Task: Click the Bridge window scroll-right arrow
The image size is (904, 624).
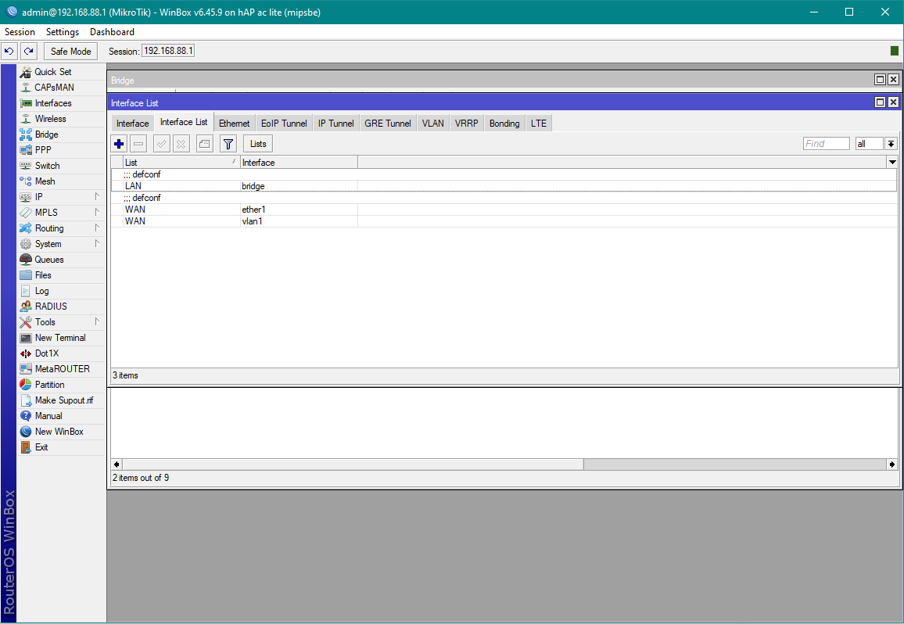Action: (892, 464)
